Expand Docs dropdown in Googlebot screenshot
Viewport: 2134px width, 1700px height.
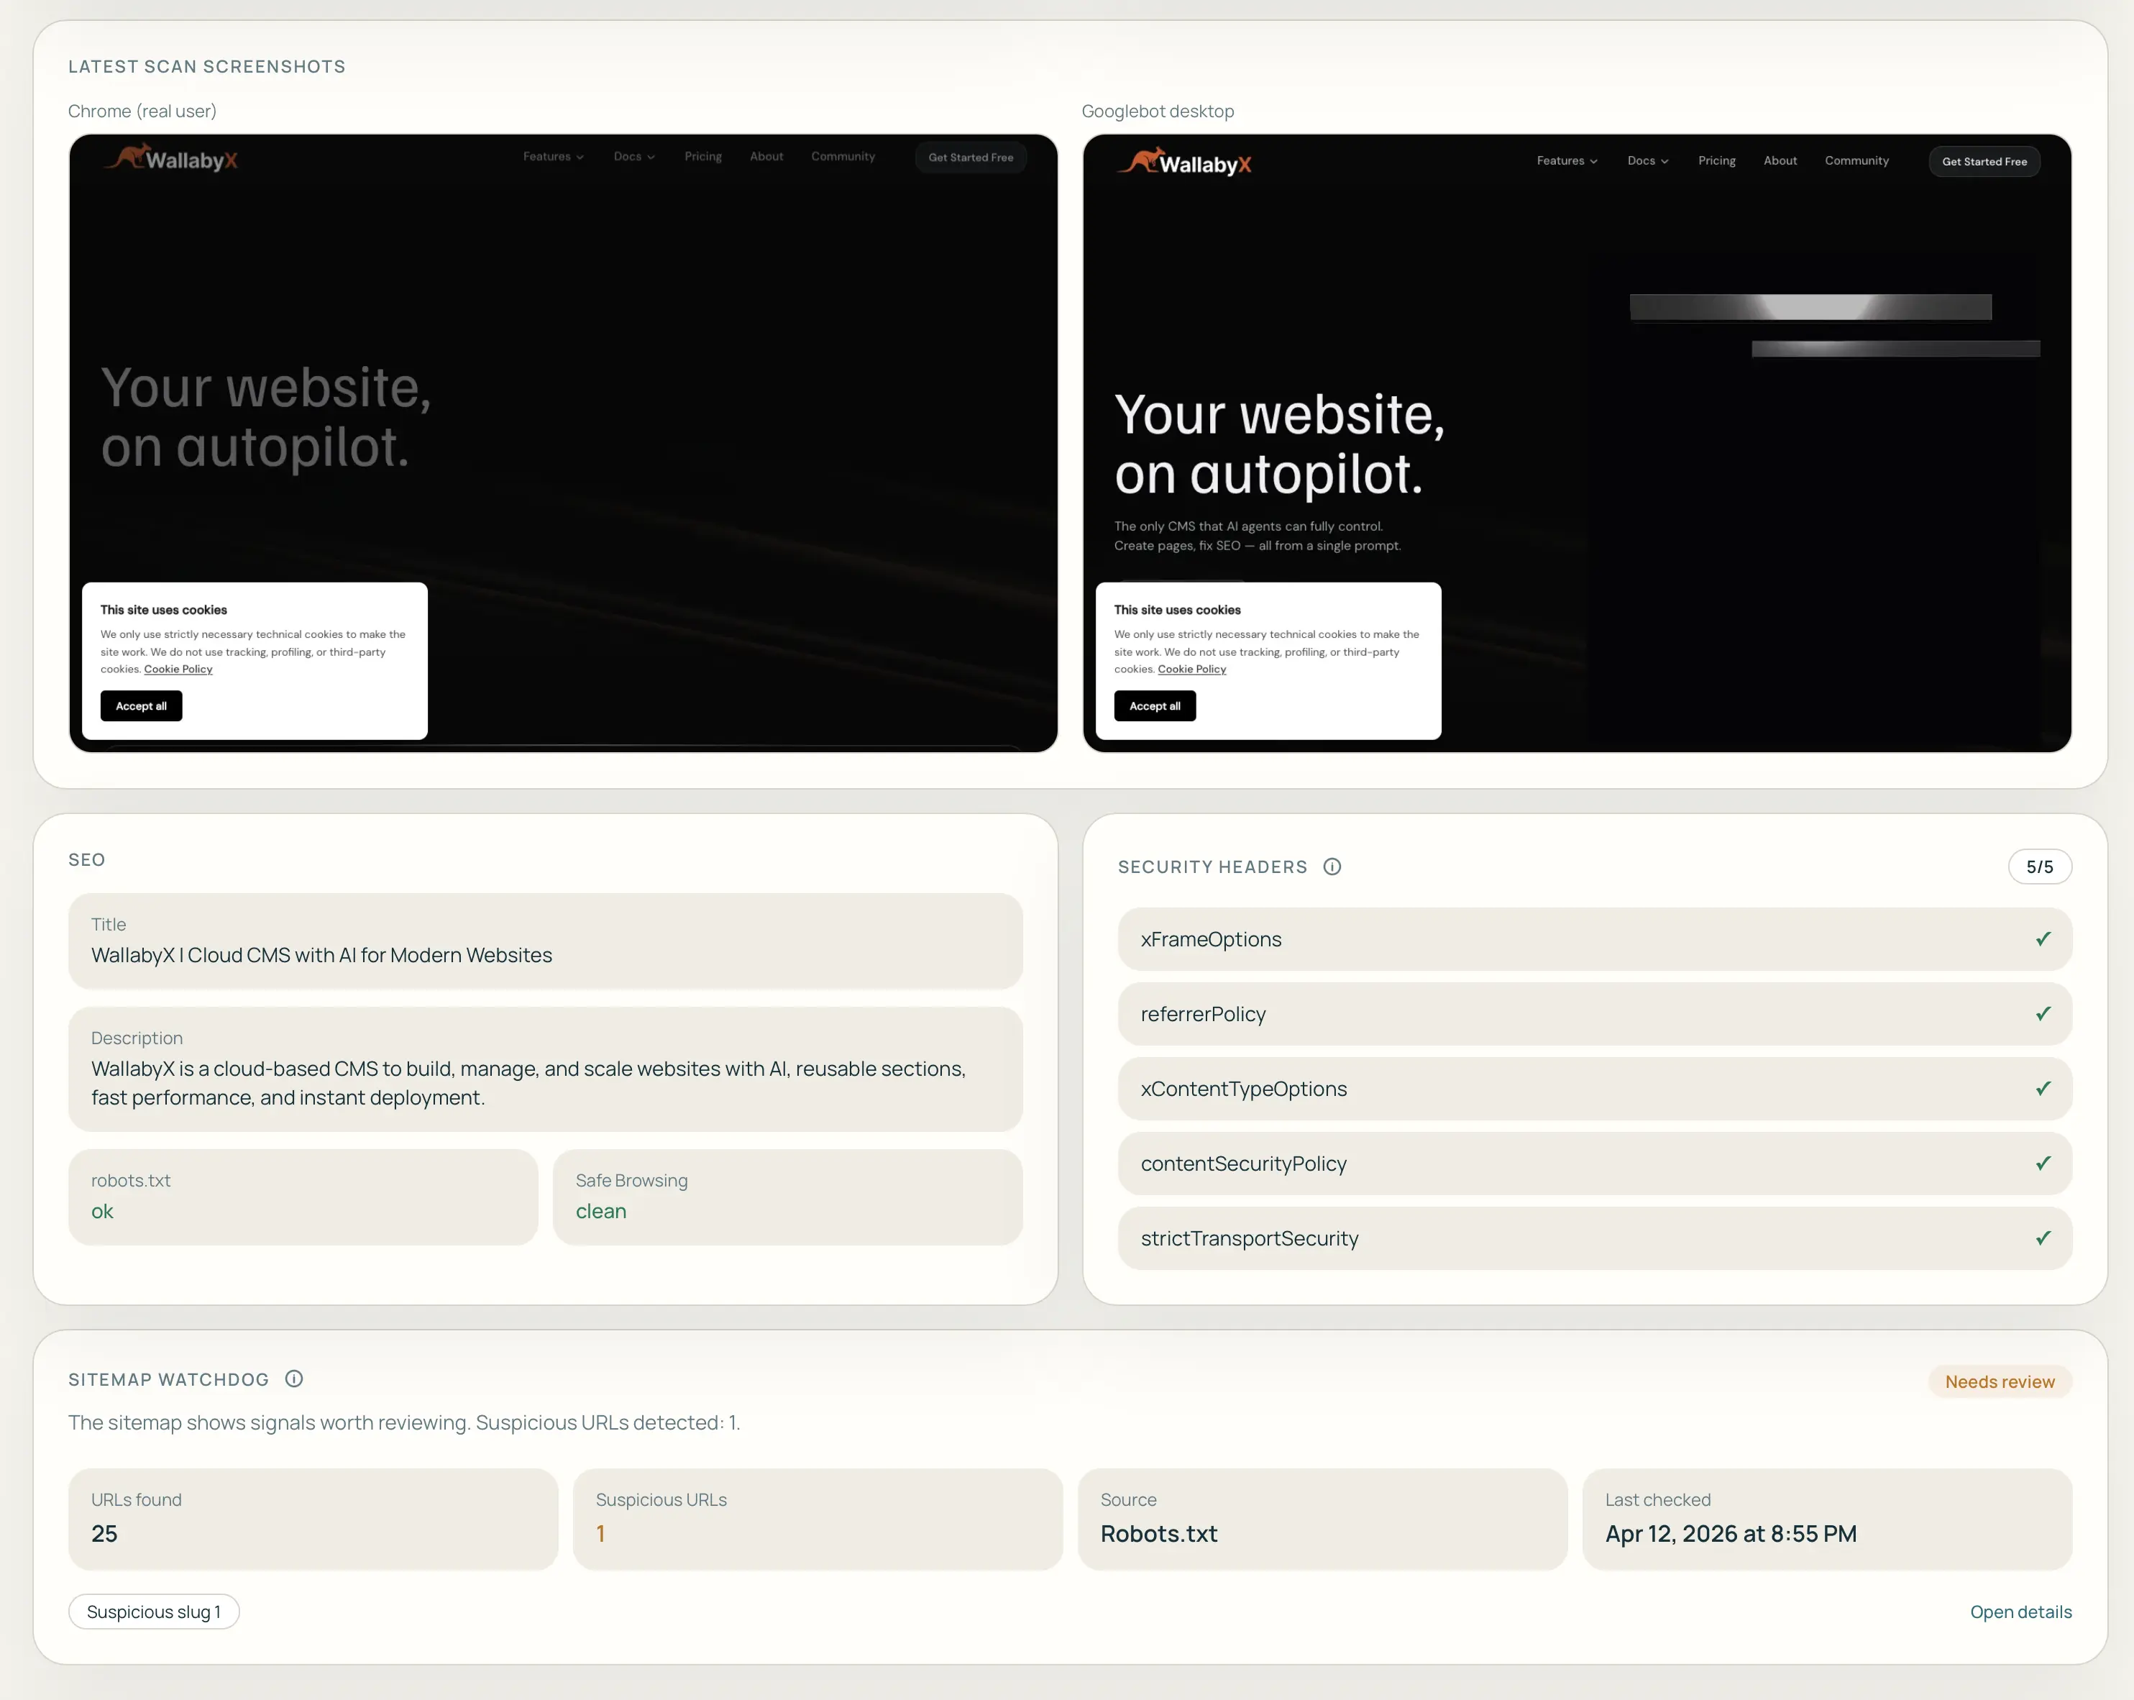[x=1647, y=160]
